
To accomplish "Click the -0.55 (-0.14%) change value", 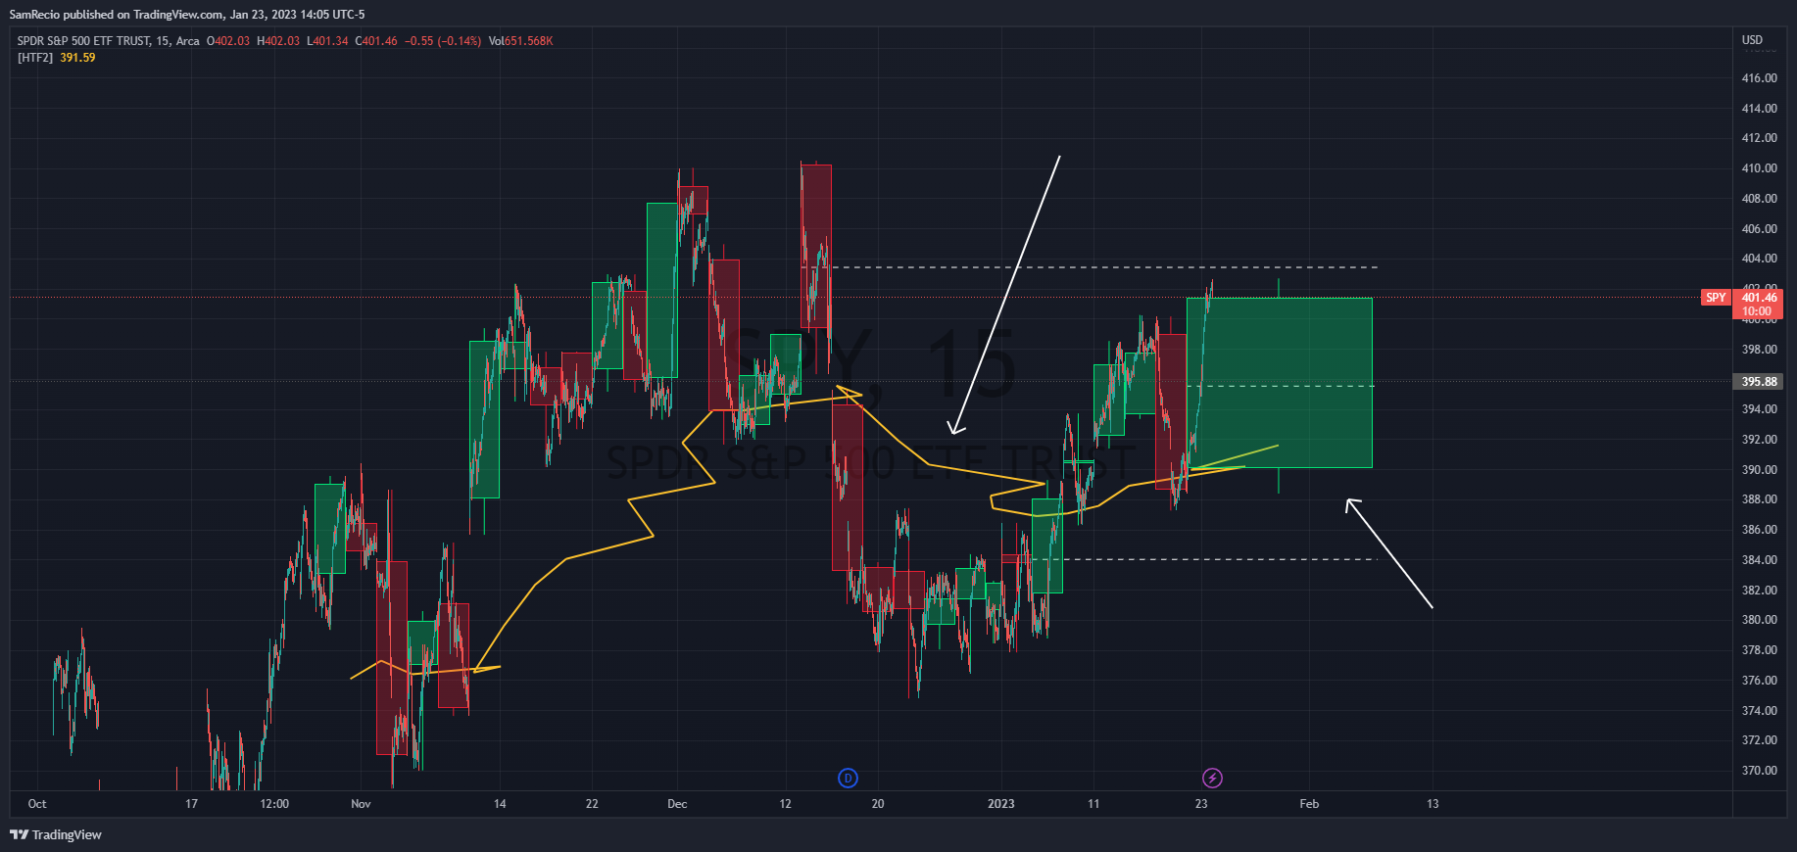I will (x=443, y=41).
